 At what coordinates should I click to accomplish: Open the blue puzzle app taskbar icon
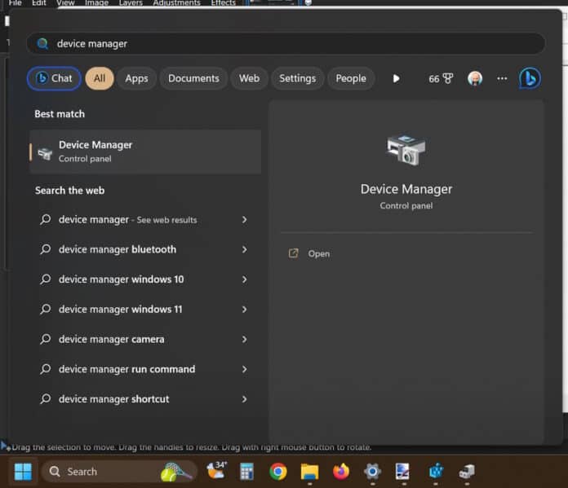point(436,472)
